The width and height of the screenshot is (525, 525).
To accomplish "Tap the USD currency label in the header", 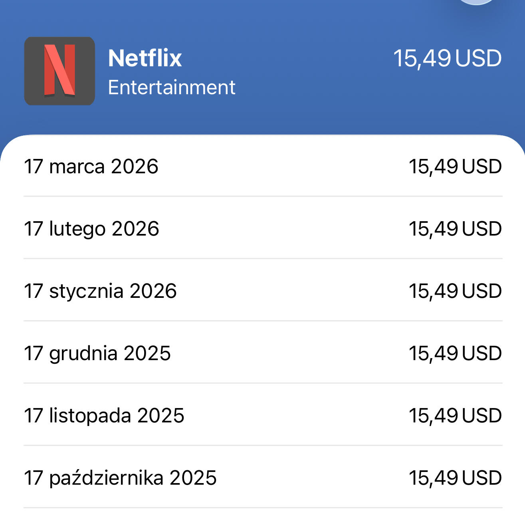I will point(478,58).
